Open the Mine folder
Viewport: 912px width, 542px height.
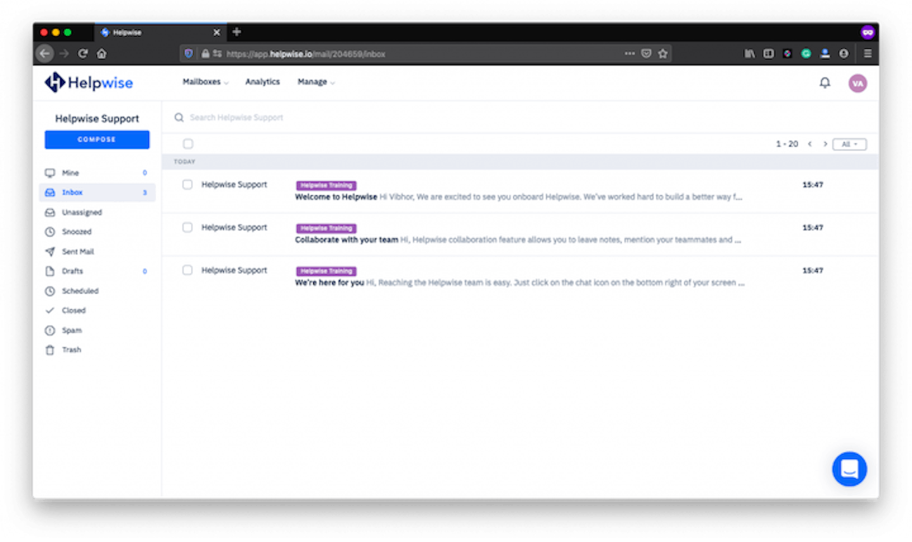point(97,173)
